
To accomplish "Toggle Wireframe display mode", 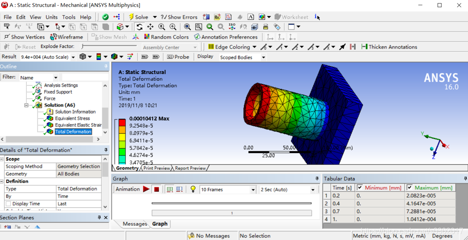I will pos(66,37).
